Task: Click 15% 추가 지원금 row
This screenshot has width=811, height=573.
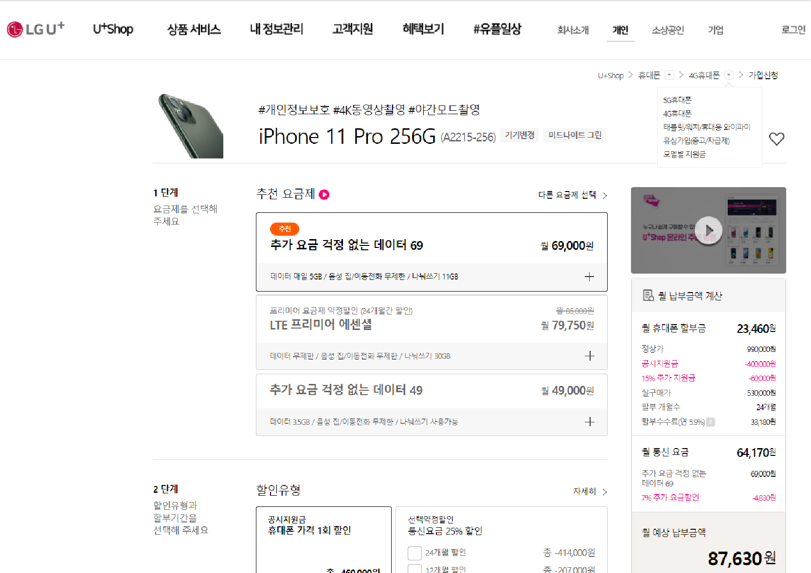Action: 708,378
